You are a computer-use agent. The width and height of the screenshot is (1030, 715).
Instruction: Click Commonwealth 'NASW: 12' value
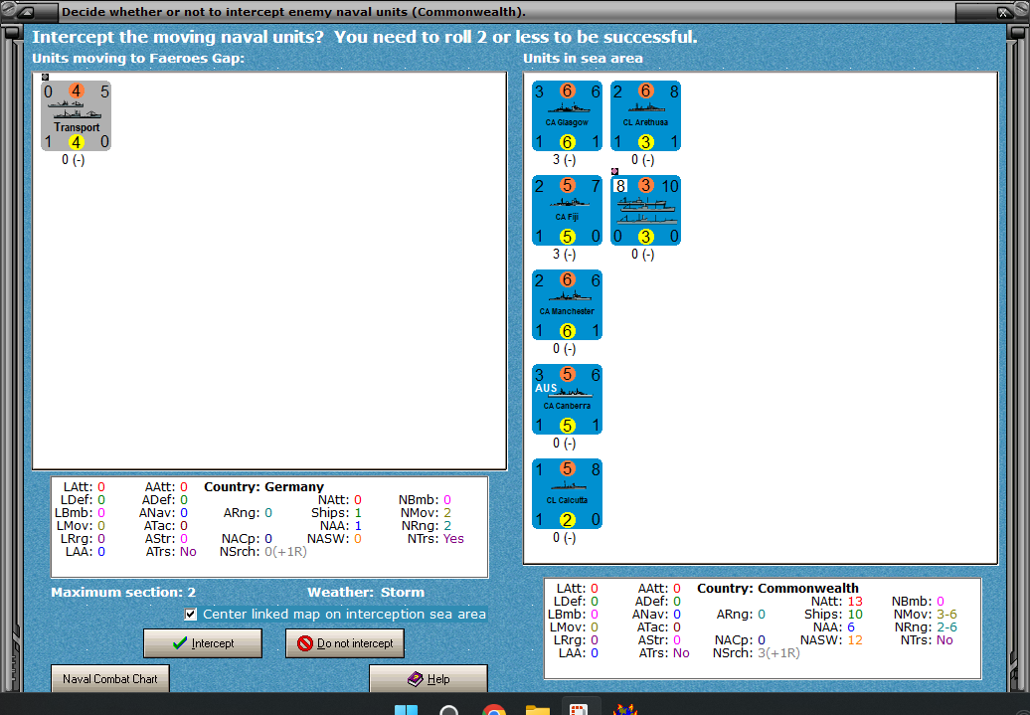click(831, 640)
